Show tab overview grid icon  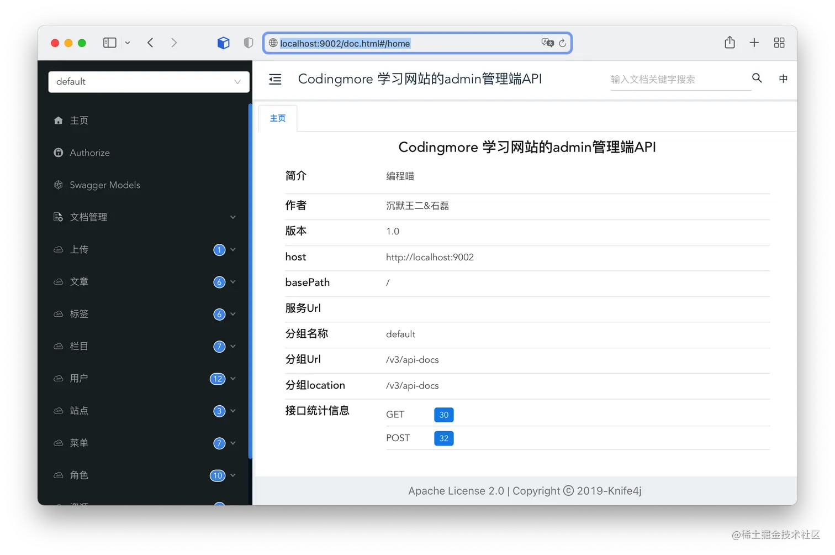tap(779, 43)
